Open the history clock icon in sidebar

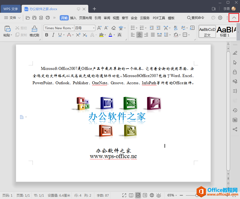(x=235, y=110)
